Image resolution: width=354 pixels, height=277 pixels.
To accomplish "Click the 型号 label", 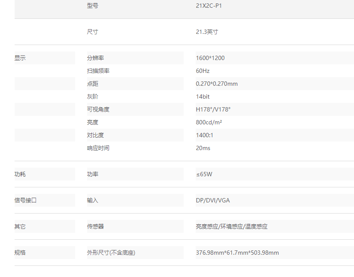I will click(93, 6).
